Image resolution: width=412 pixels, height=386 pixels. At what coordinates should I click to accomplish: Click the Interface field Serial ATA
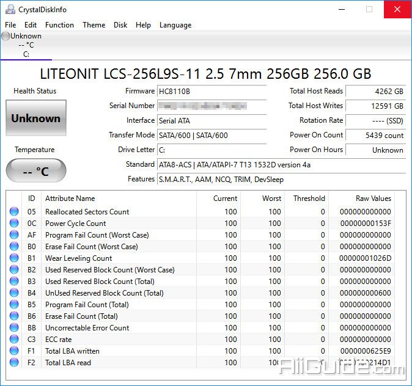click(212, 121)
